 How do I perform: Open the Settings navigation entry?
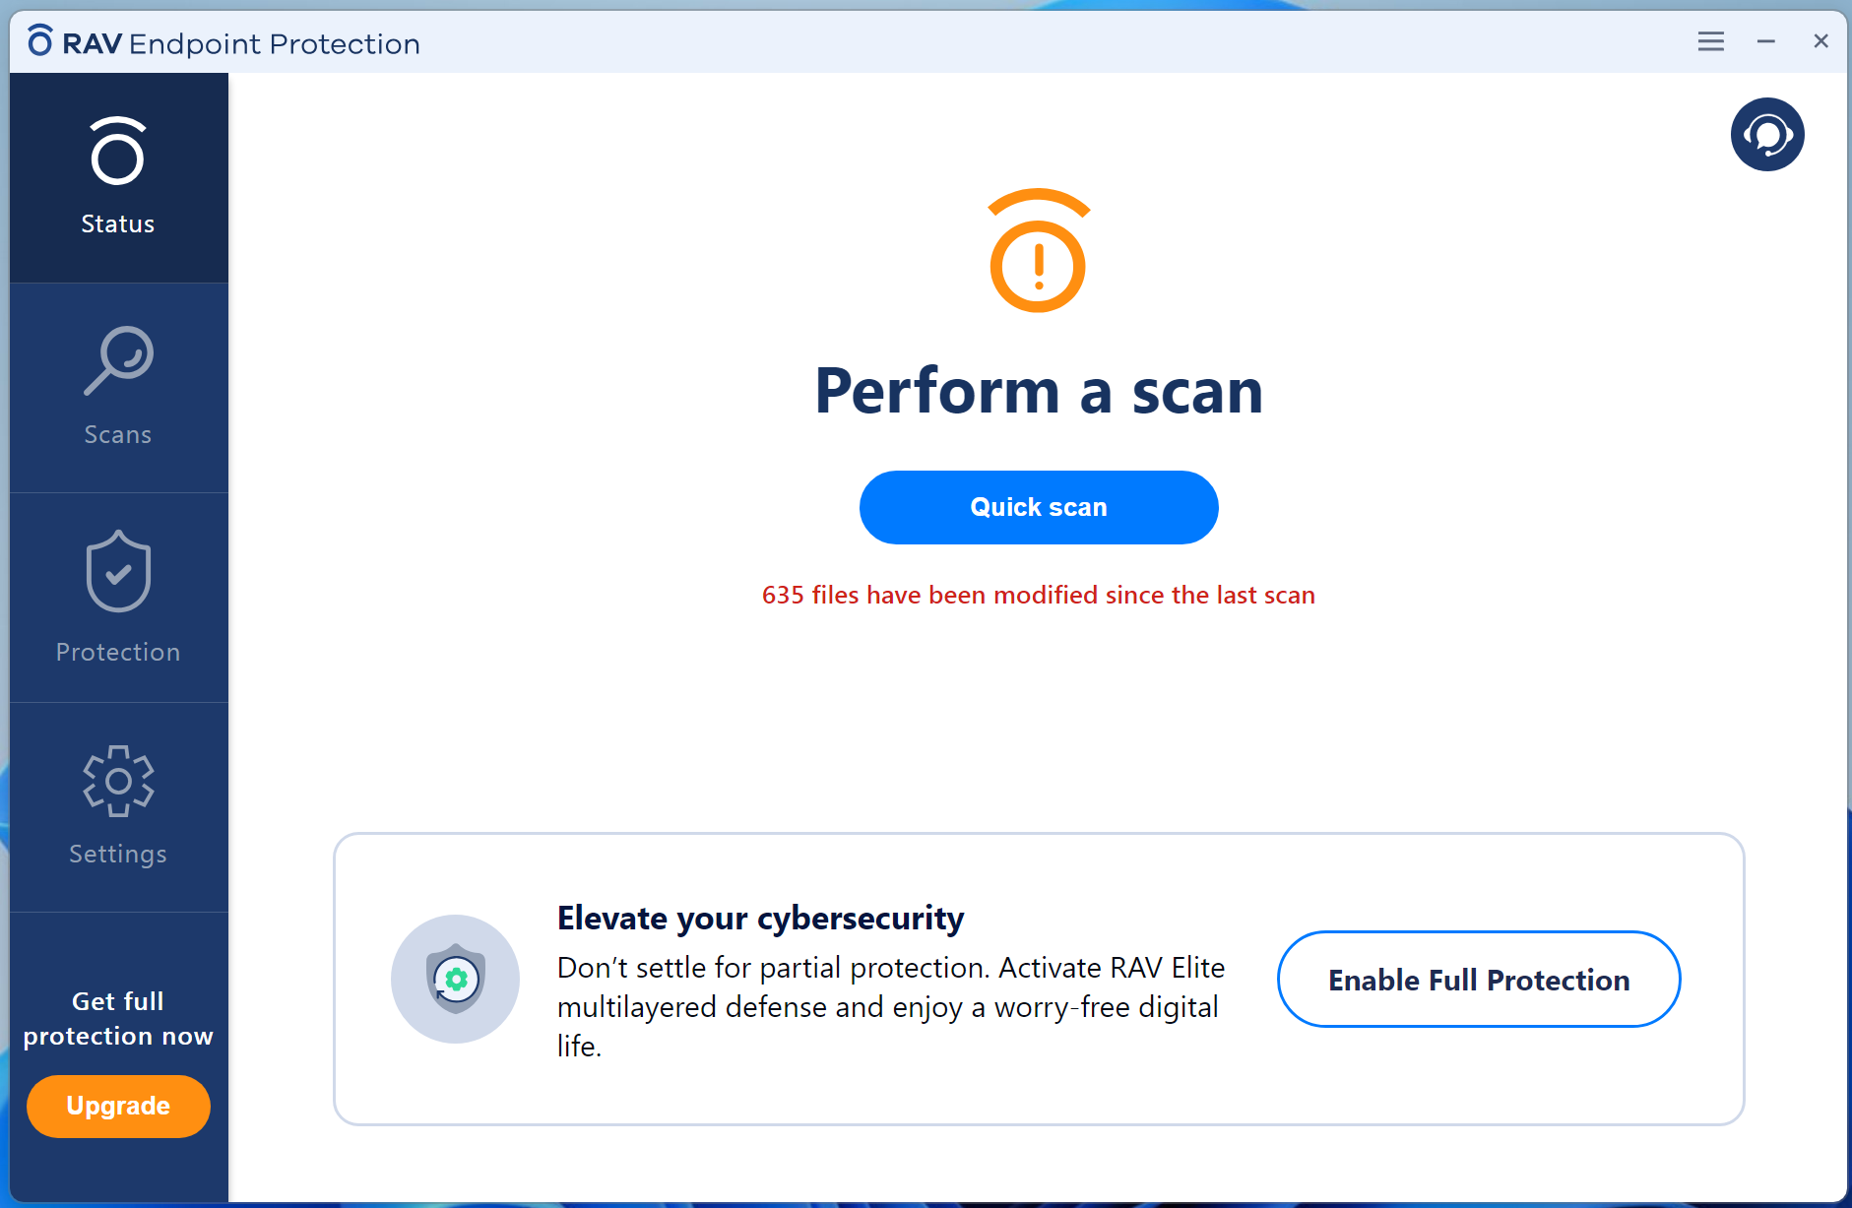[117, 854]
